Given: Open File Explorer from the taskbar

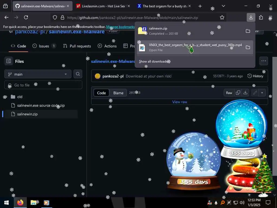Looking at the screenshot, I should [x=34, y=203].
